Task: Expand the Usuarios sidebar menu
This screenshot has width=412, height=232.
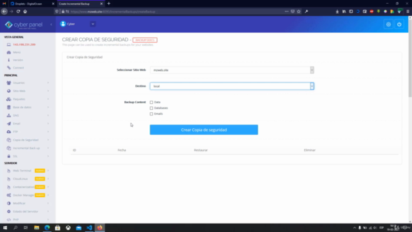Action: click(x=48, y=83)
